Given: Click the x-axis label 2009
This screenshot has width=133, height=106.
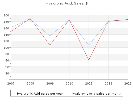Looking at the screenshot, I should [50, 83].
